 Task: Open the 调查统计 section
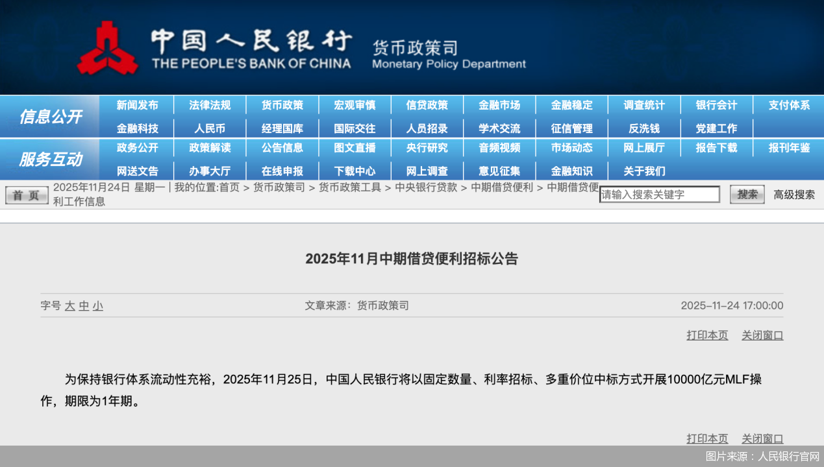[x=644, y=104]
